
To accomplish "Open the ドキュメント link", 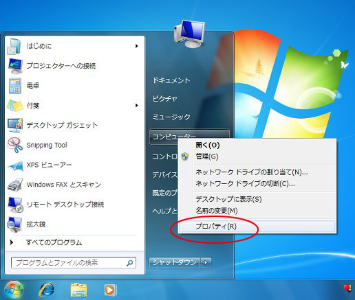I will 171,80.
